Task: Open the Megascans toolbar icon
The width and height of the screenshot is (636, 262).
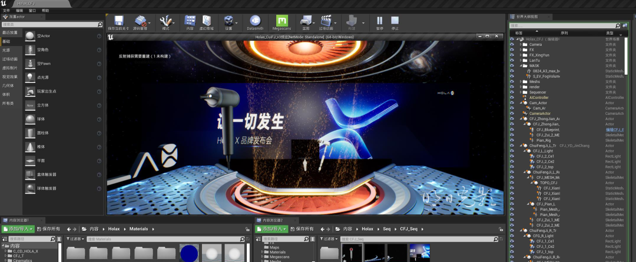Action: pos(282,21)
